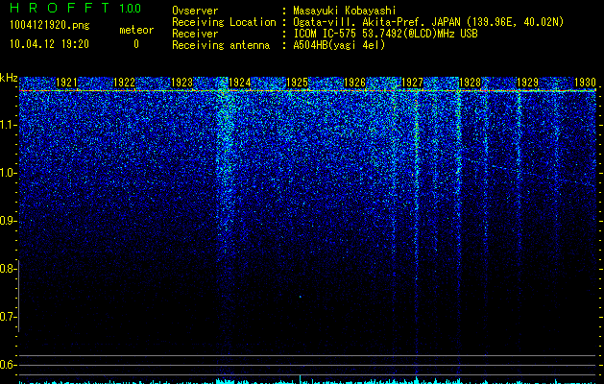Click receiver value ICOM IC-575 53.7492 MHz USB

[x=385, y=34]
